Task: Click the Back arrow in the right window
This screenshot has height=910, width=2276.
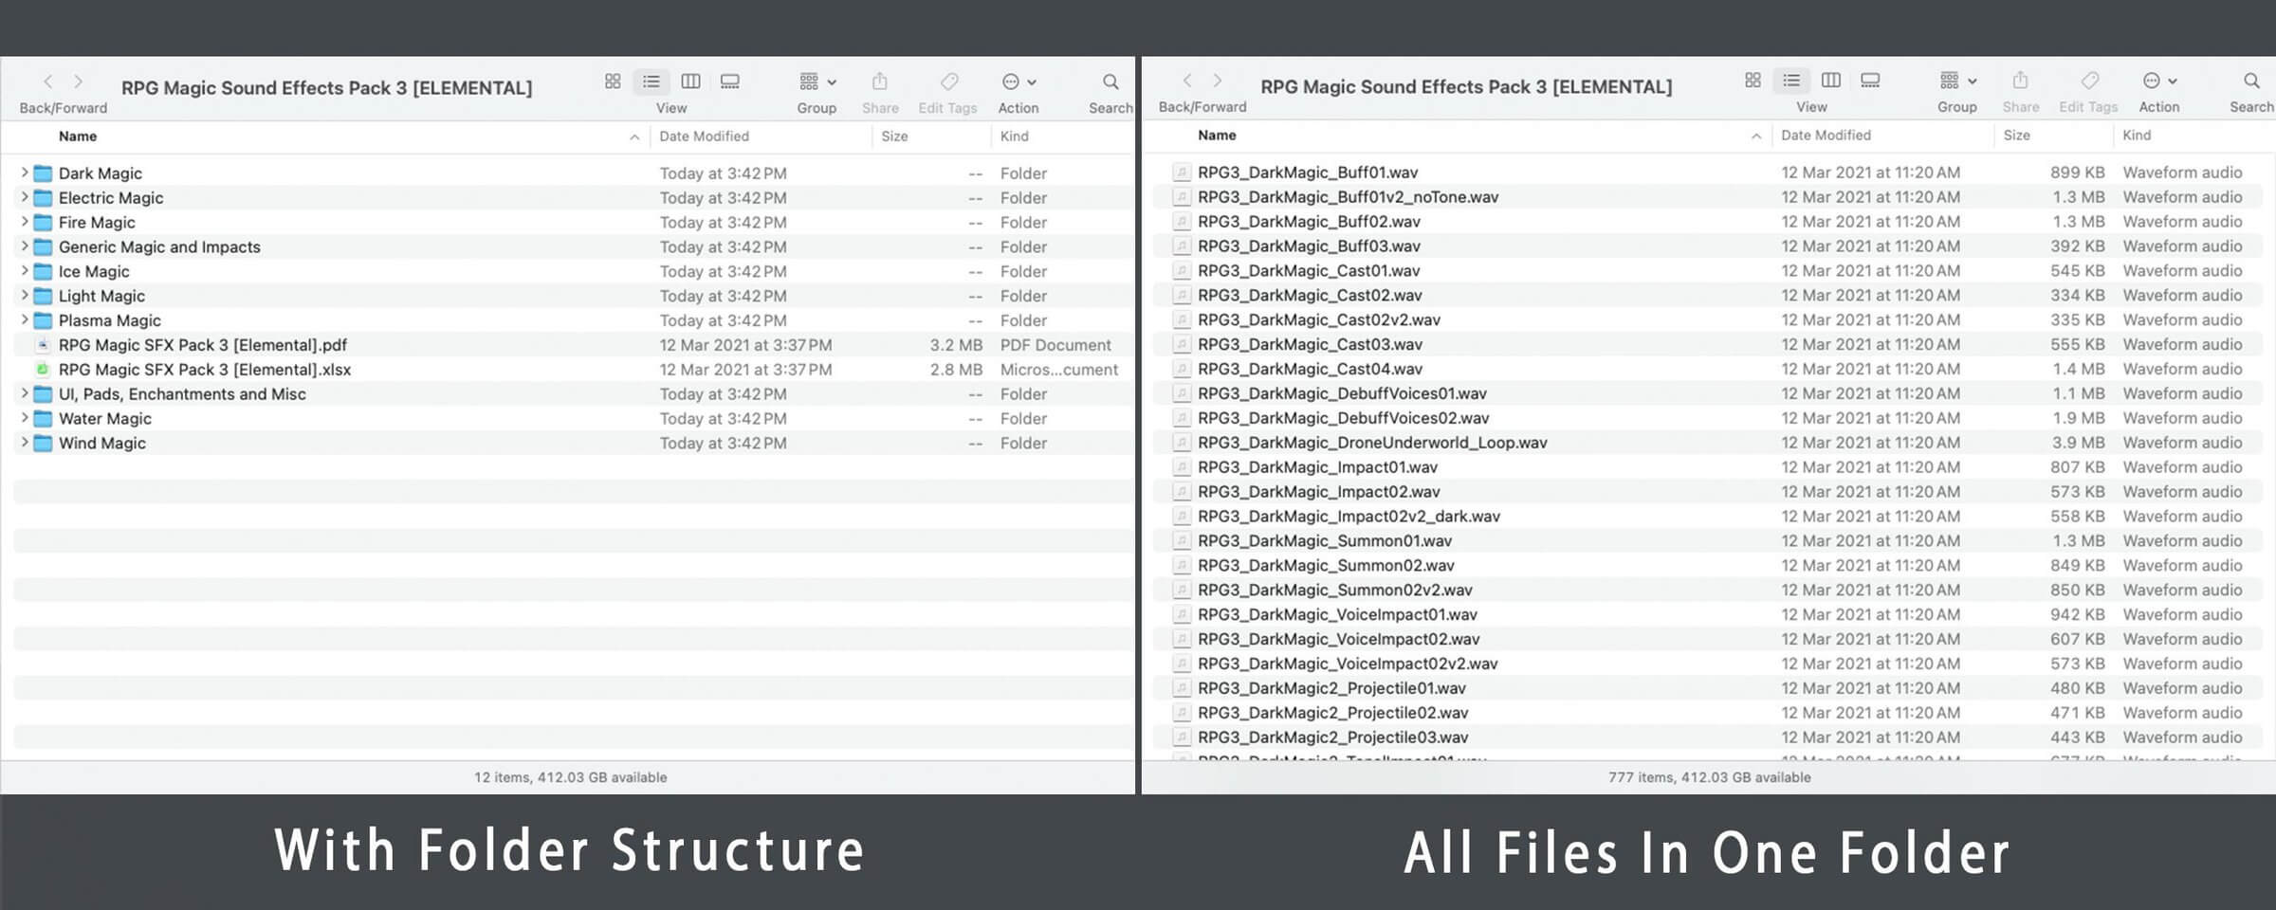Action: [1185, 81]
